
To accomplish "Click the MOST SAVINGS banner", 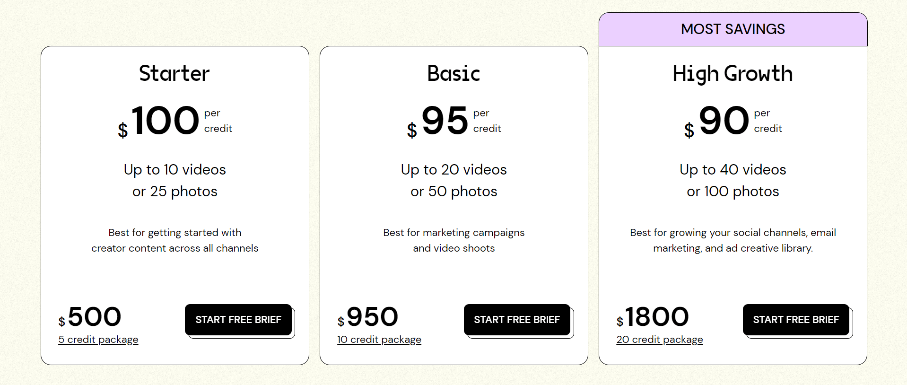I will click(733, 29).
